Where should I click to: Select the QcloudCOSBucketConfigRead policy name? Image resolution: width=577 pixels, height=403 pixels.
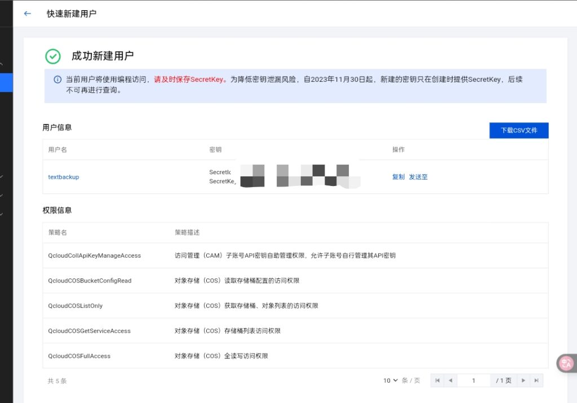(90, 281)
